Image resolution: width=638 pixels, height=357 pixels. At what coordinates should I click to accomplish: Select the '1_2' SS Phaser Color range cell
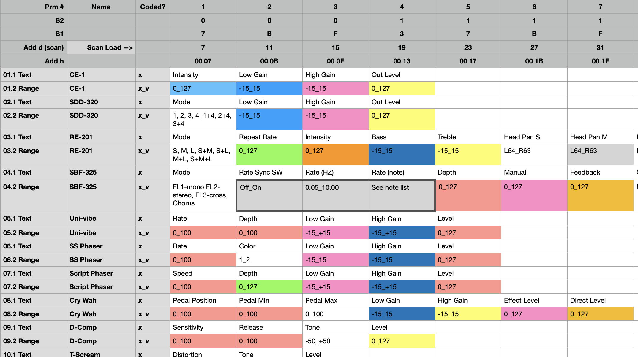tap(269, 260)
